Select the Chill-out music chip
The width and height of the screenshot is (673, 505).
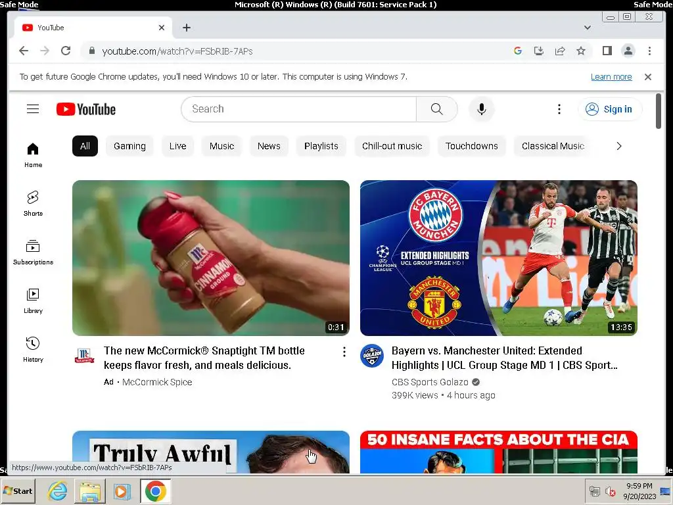coord(392,146)
